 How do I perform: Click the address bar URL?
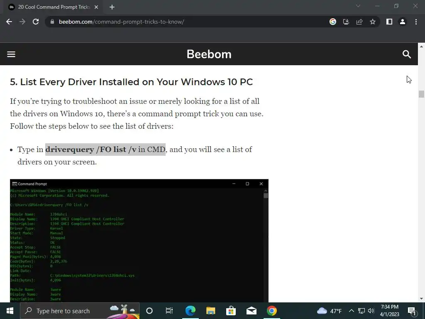pos(122,22)
